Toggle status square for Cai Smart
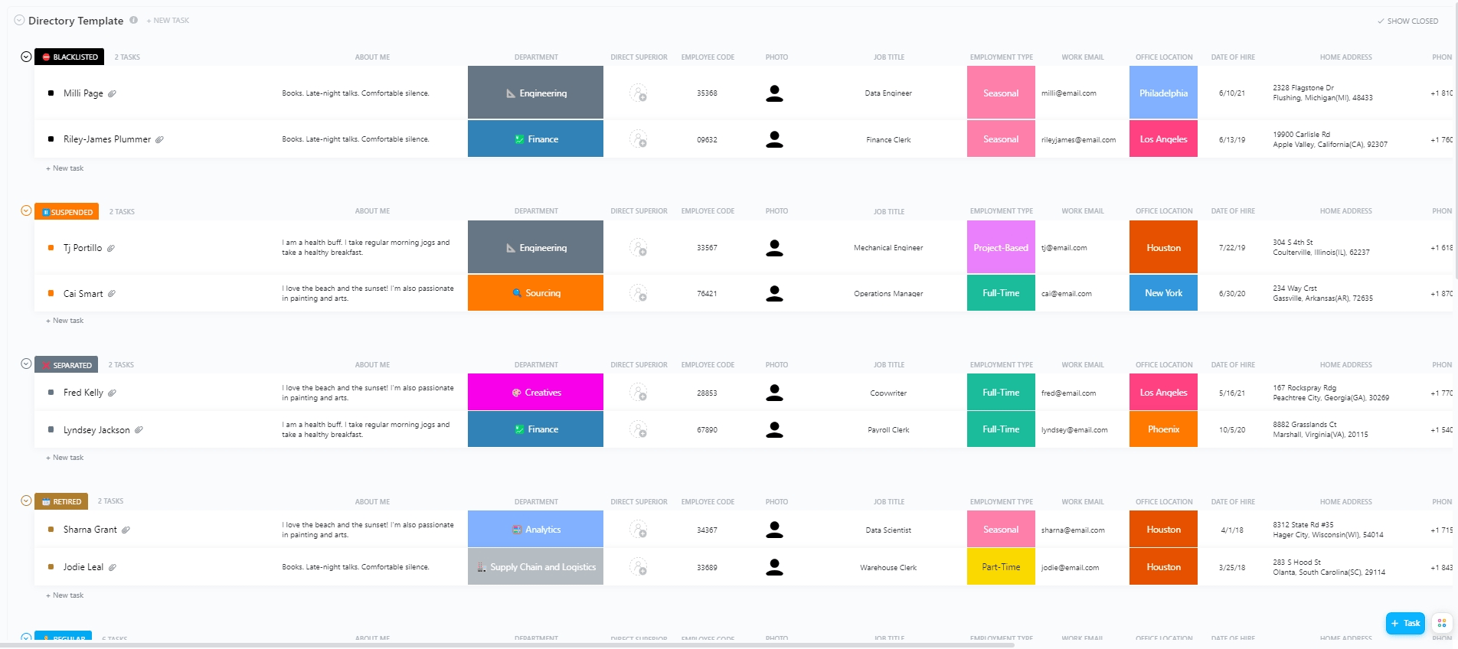1458x649 pixels. (51, 293)
